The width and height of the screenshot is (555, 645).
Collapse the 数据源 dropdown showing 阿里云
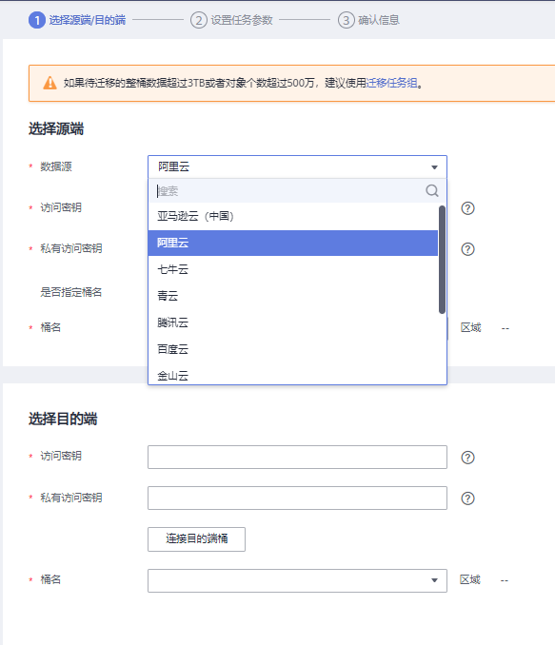click(x=297, y=167)
